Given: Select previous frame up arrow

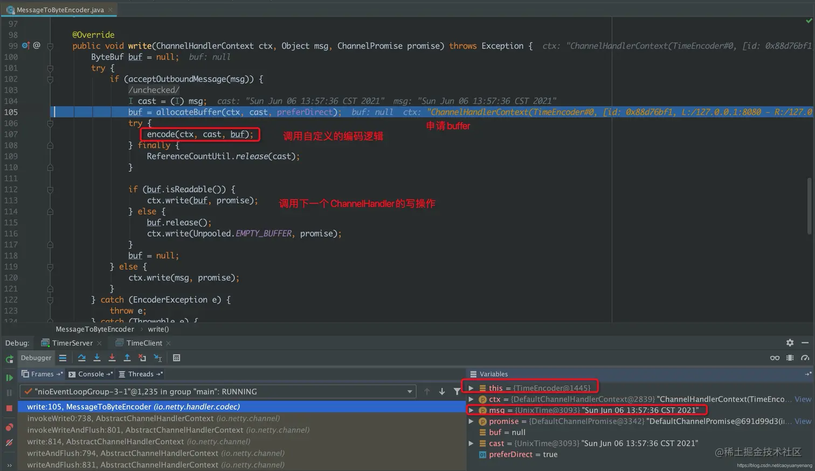Looking at the screenshot, I should point(427,392).
